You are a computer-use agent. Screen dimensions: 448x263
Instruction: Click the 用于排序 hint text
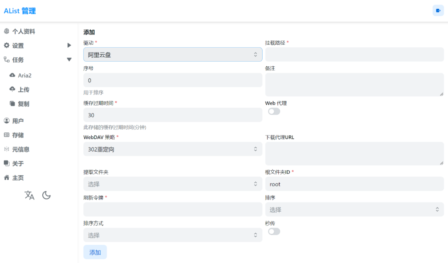tap(93, 92)
